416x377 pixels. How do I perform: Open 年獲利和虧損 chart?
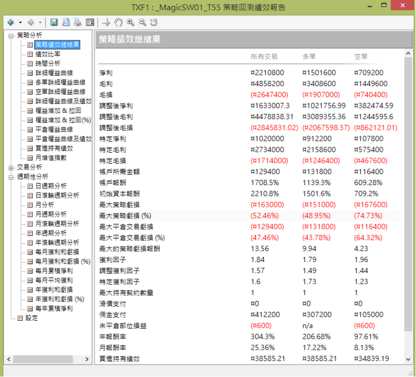pos(54,289)
